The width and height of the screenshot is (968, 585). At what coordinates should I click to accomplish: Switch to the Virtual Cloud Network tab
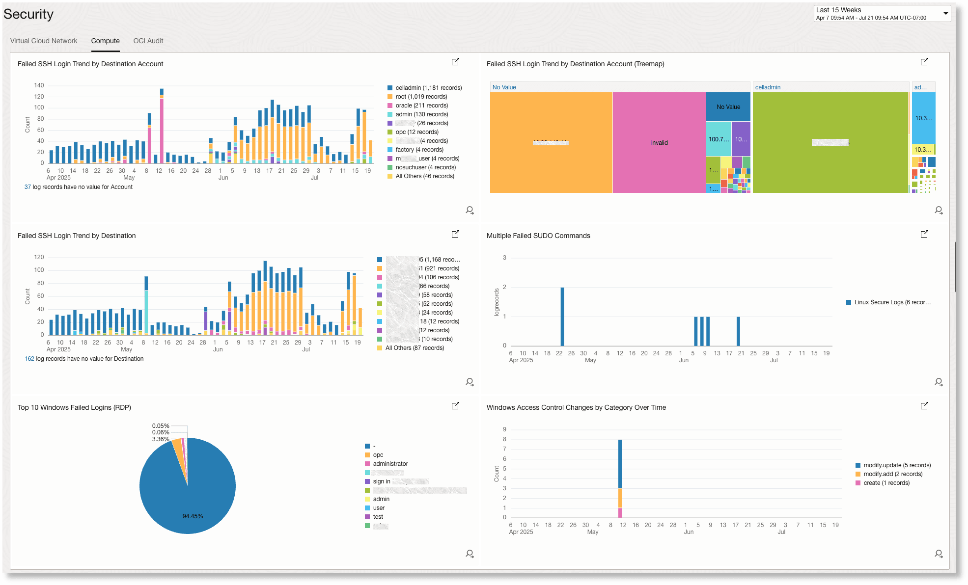[x=43, y=41]
